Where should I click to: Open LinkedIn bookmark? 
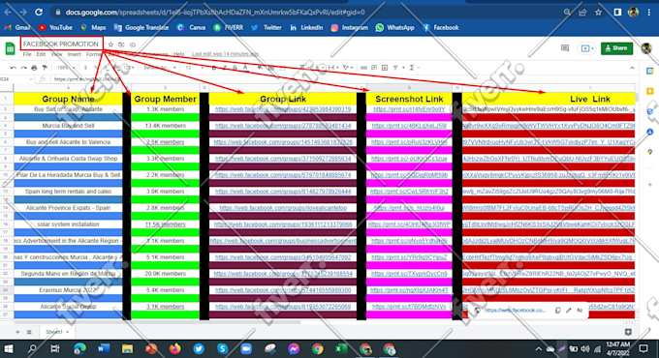tap(306, 28)
